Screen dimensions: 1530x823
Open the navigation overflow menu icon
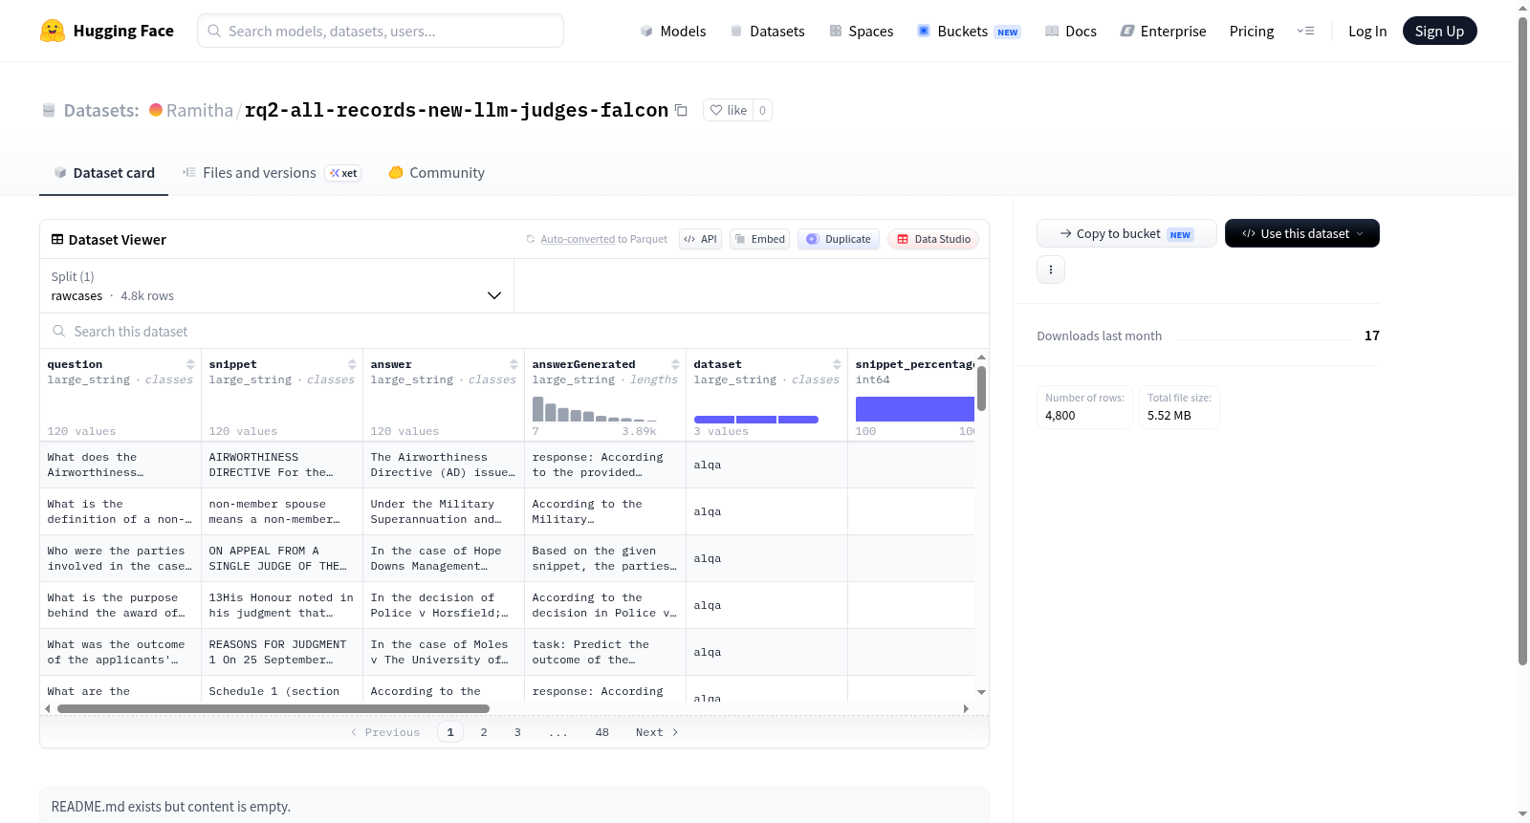1305,31
